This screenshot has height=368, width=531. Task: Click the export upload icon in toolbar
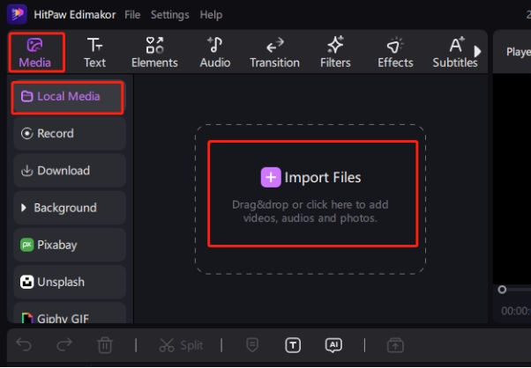click(395, 345)
